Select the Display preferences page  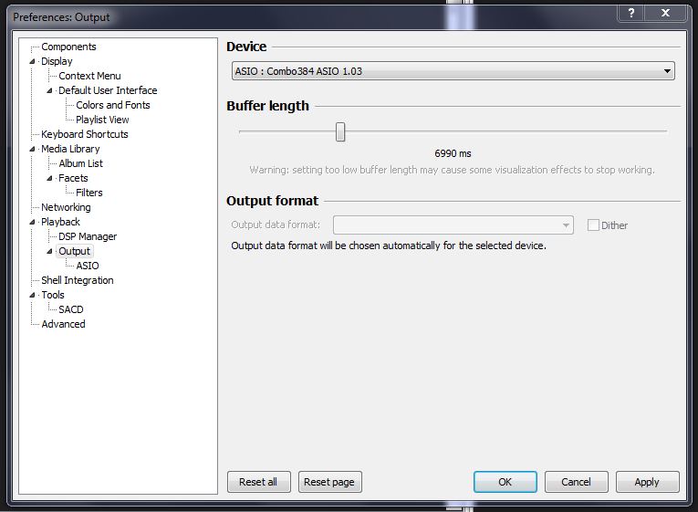(x=57, y=61)
